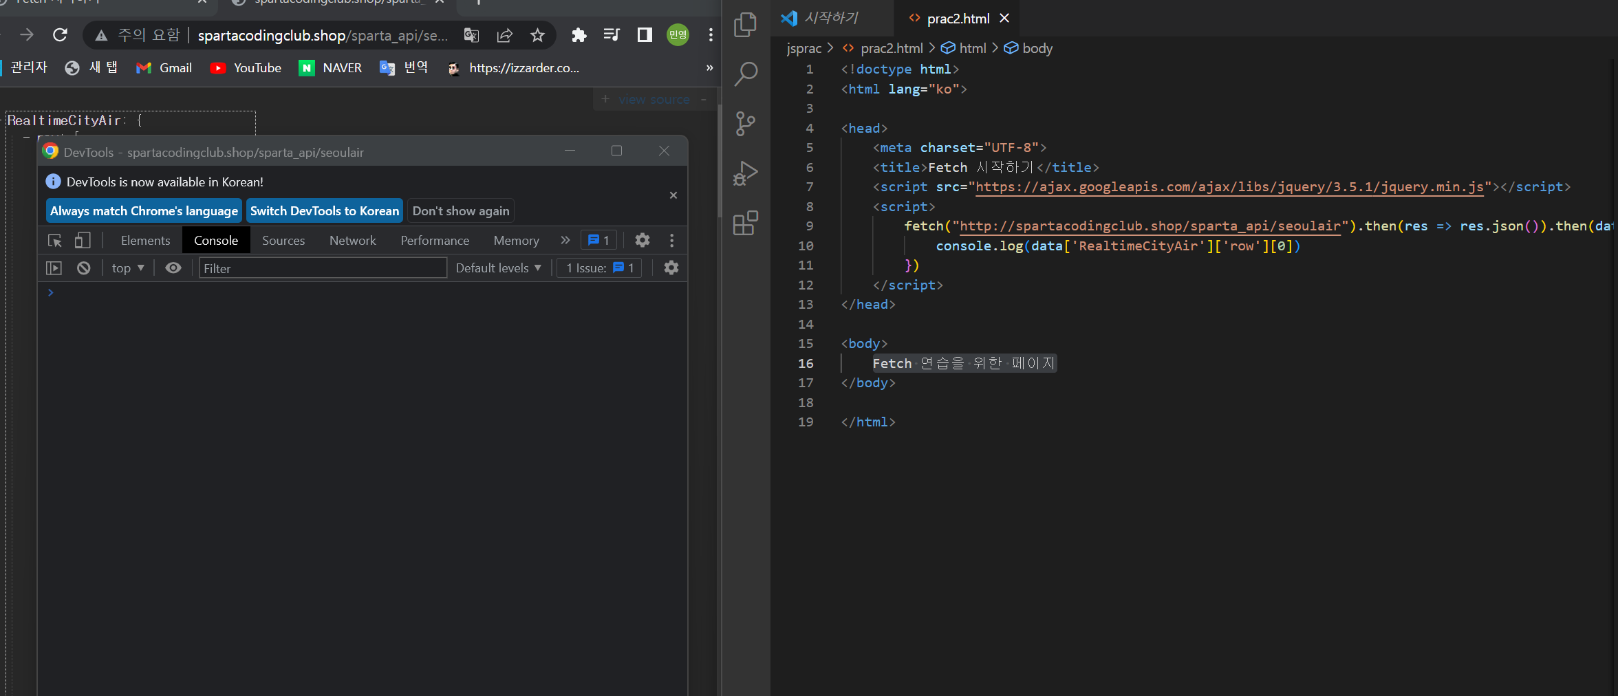Clear the console

coord(84,268)
